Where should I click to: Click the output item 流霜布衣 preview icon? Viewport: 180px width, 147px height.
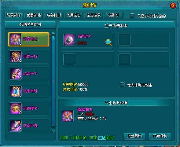(68, 116)
